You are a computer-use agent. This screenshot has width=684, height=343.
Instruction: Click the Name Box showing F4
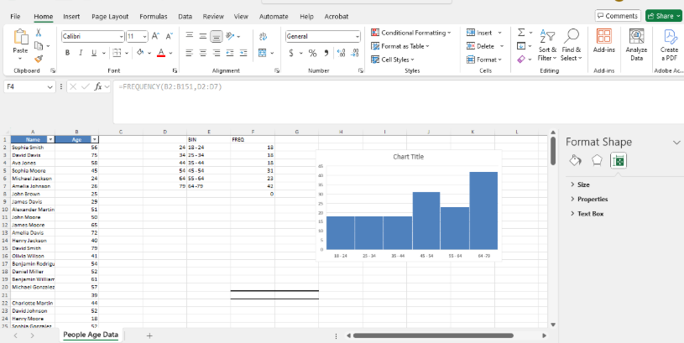click(23, 86)
